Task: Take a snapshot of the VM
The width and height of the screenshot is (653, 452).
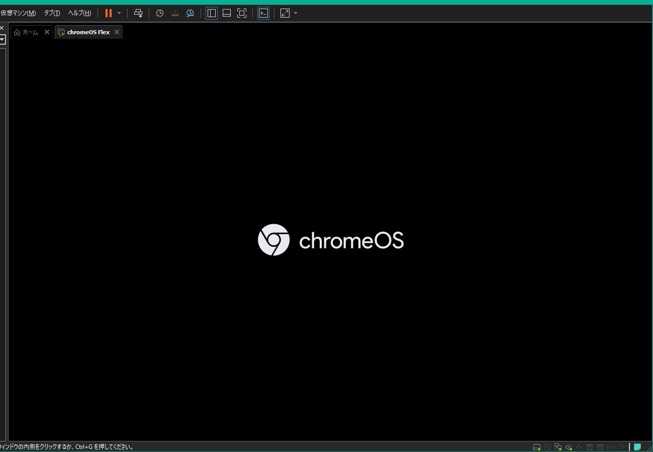Action: [x=159, y=13]
